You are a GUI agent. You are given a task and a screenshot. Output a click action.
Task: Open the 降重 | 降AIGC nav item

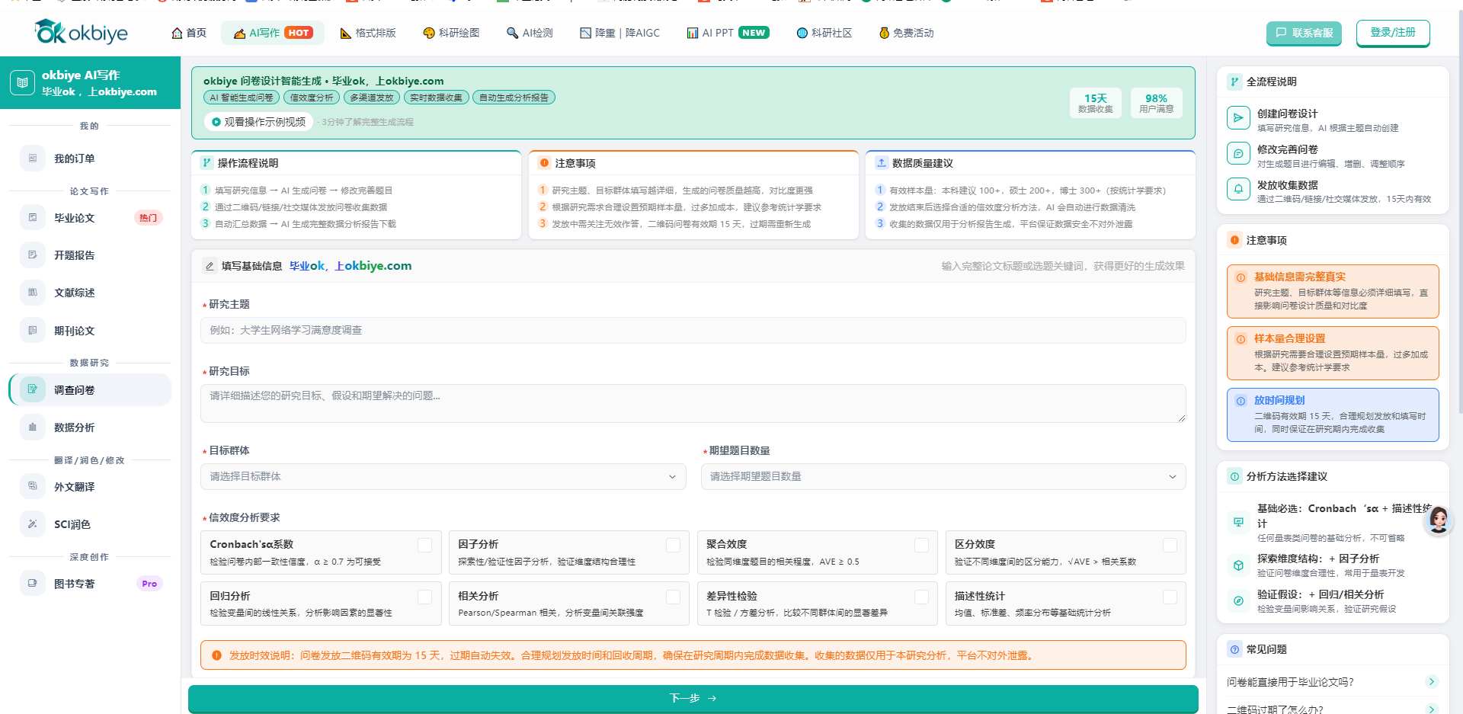click(x=619, y=33)
